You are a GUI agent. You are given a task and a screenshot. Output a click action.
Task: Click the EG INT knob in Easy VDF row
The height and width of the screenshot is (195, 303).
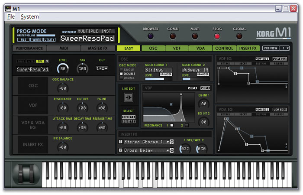point(102,108)
